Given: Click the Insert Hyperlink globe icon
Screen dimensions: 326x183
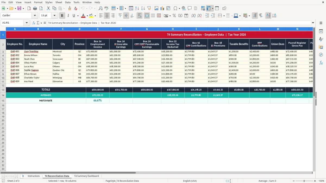Looking at the screenshot, I should 184,8.
